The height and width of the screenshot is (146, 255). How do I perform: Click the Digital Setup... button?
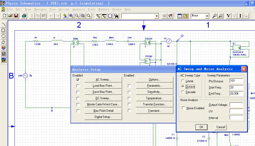[x=103, y=117]
